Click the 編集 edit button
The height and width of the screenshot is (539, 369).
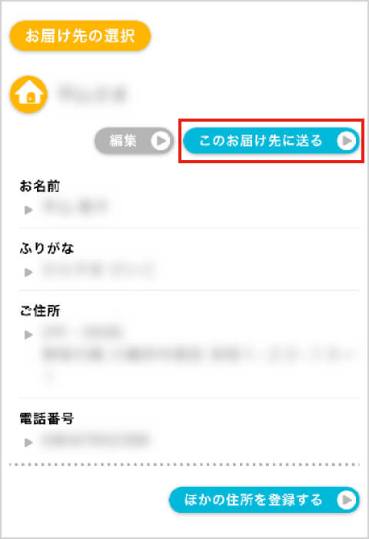135,141
